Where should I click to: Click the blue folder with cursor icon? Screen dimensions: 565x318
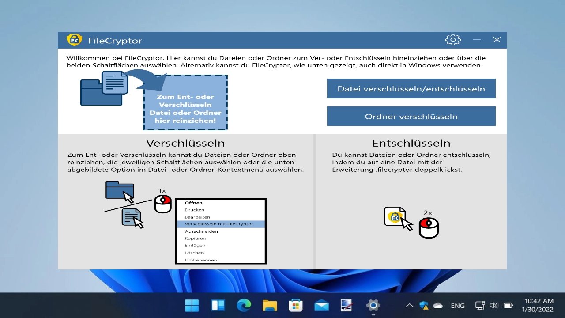pyautogui.click(x=120, y=191)
